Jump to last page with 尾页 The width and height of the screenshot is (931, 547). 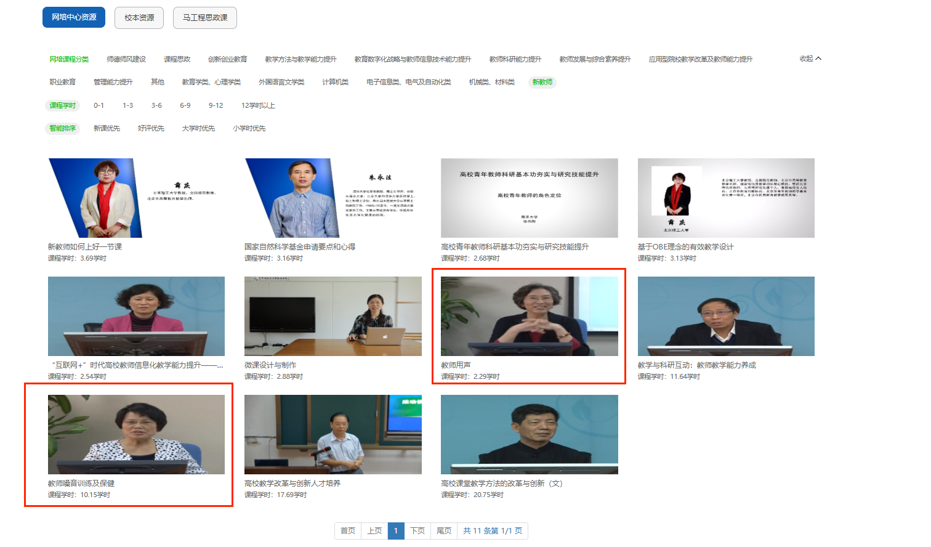[444, 531]
